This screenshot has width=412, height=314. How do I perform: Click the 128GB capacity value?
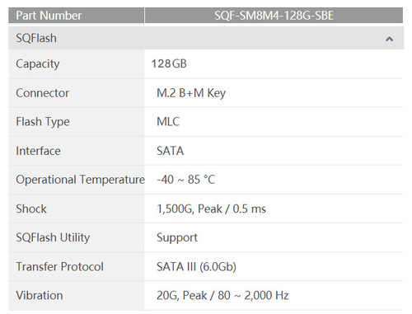click(x=169, y=63)
